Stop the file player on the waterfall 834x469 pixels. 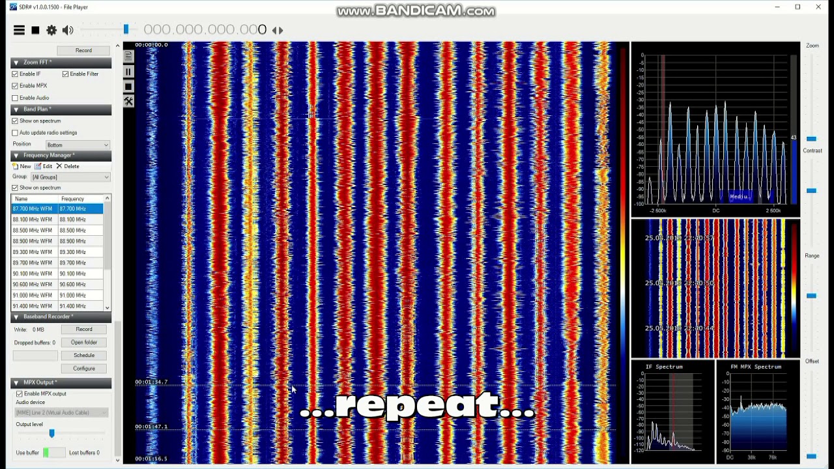pos(128,86)
